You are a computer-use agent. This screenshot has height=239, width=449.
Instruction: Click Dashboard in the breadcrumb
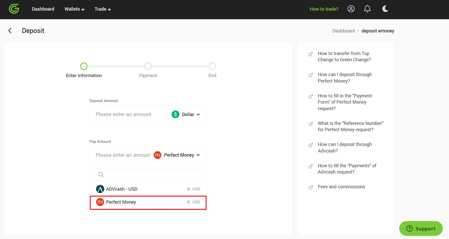point(344,31)
